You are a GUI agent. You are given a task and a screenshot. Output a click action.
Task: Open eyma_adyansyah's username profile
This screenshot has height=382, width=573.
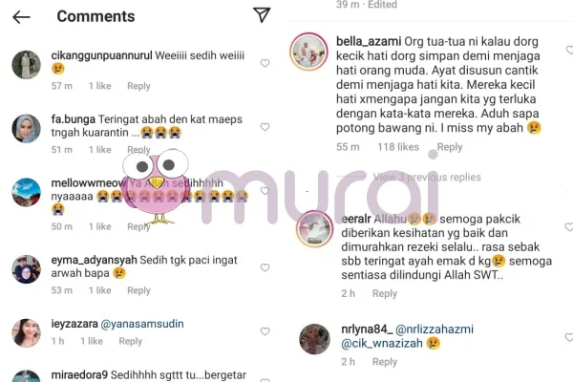point(94,261)
